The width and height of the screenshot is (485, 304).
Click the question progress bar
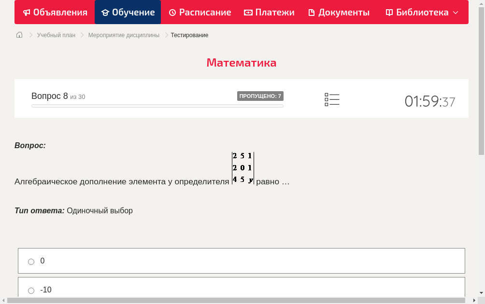click(157, 106)
